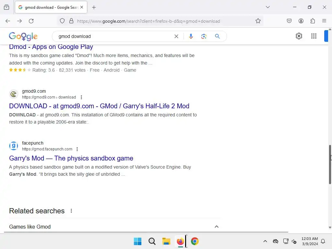This screenshot has height=249, width=332.
Task: Click Firefox icon on taskbar
Action: pyautogui.click(x=180, y=241)
